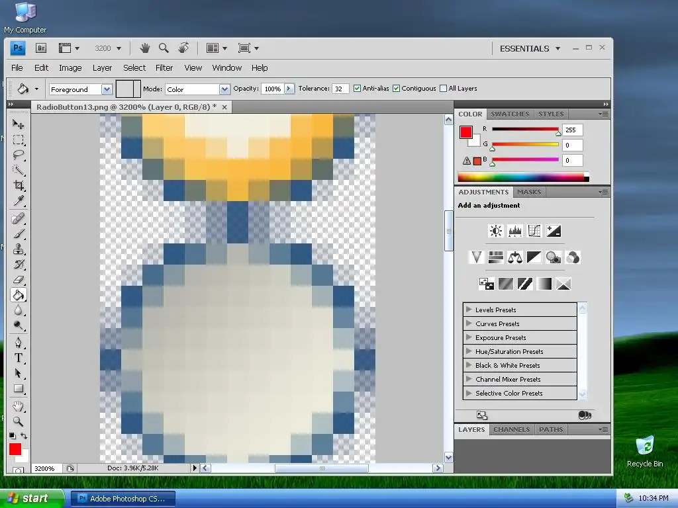The width and height of the screenshot is (678, 508).
Task: Select the Clone Stamp tool
Action: 18,249
